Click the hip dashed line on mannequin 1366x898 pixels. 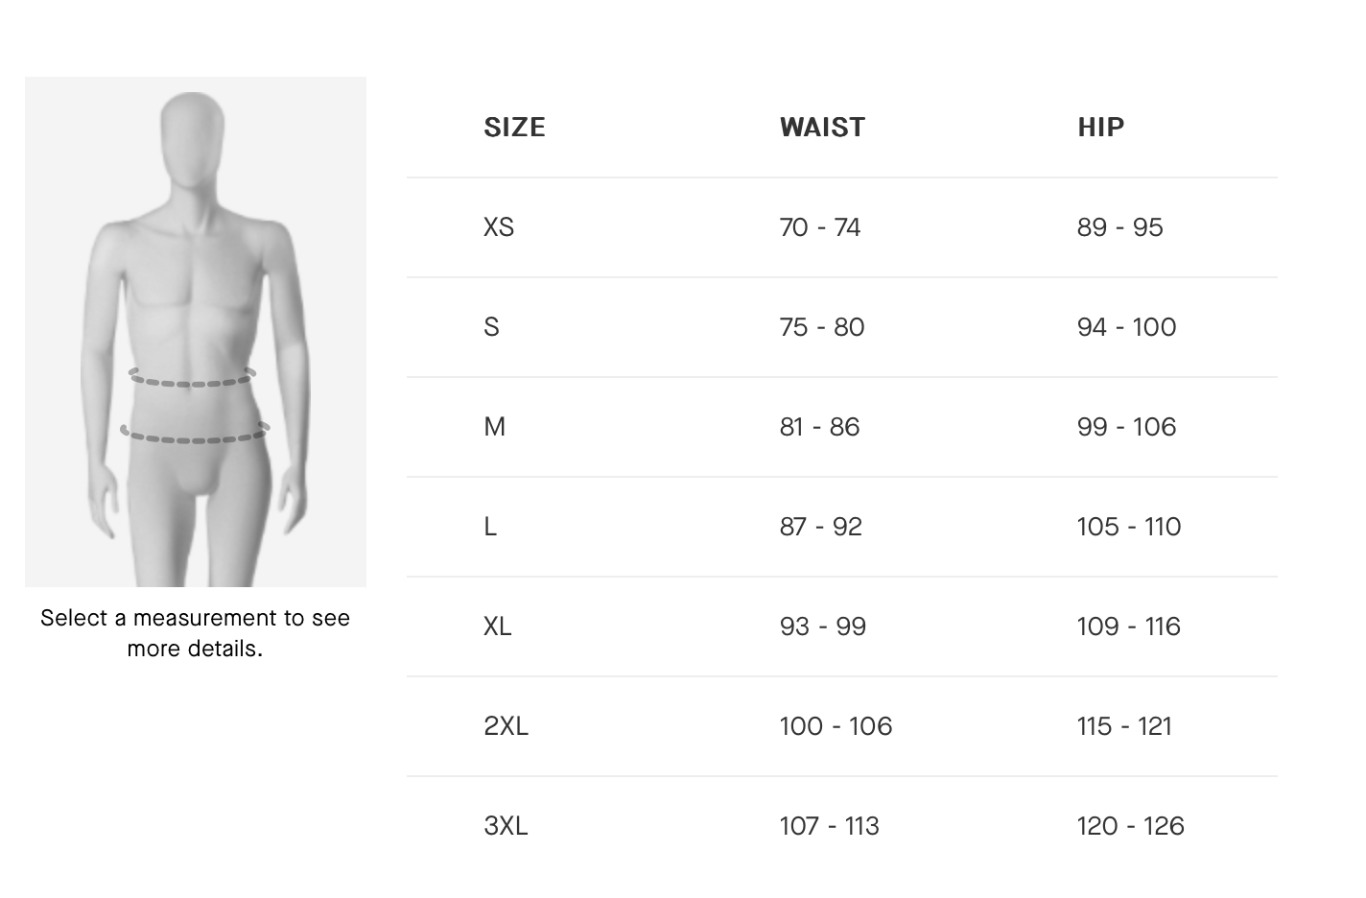(x=194, y=434)
